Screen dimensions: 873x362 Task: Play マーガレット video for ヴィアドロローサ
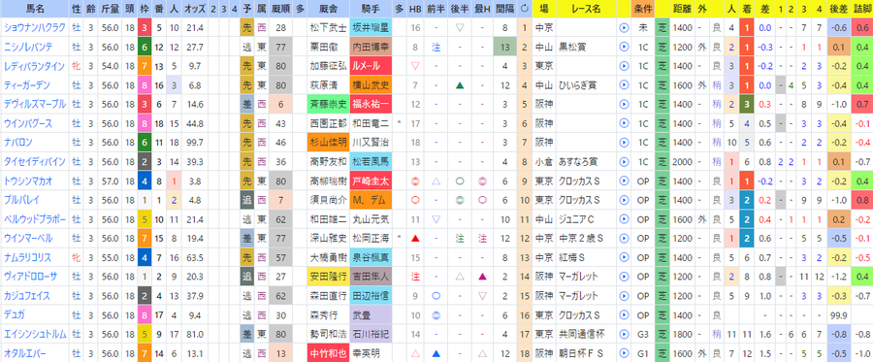point(624,278)
